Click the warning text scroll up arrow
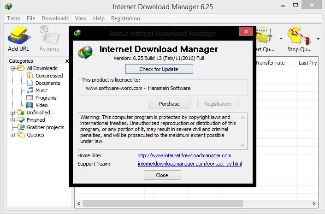 [243, 118]
